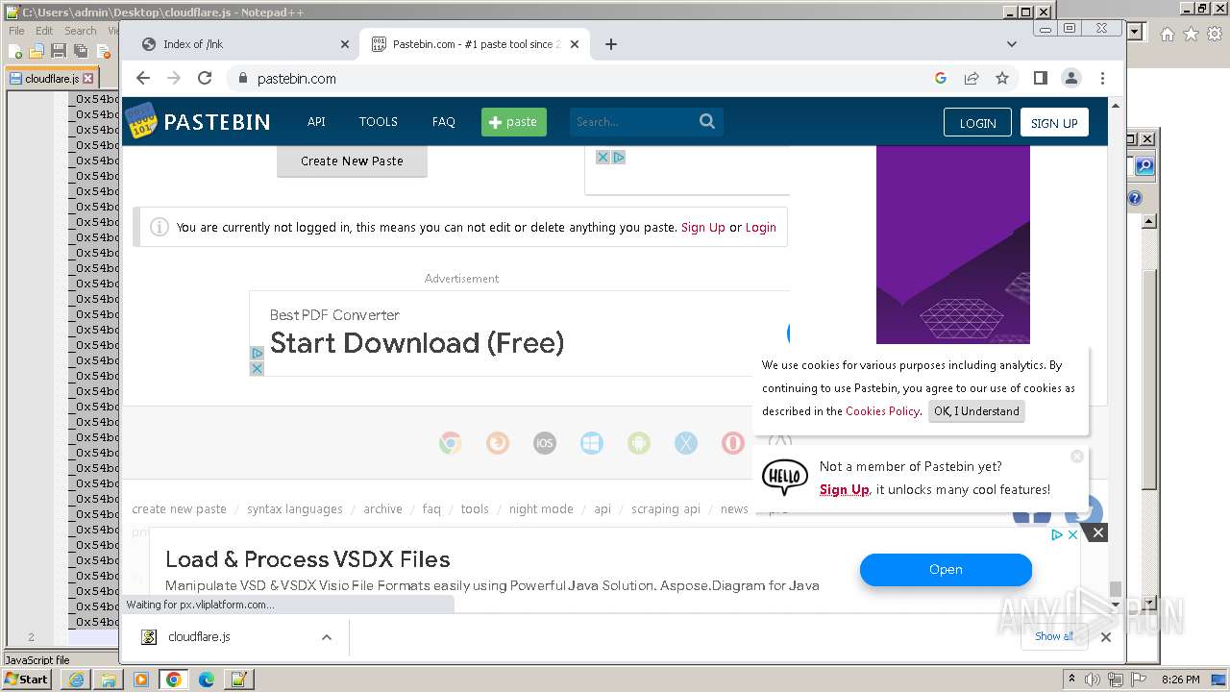Image resolution: width=1230 pixels, height=692 pixels.
Task: Expand cloudflare.js download options arrow
Action: (327, 637)
